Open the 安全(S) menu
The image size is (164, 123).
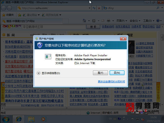[135, 21]
